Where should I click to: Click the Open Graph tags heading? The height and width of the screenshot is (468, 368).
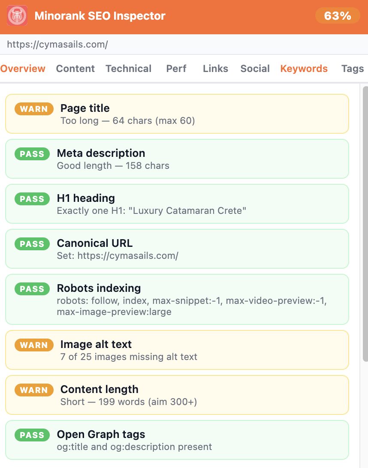point(101,435)
